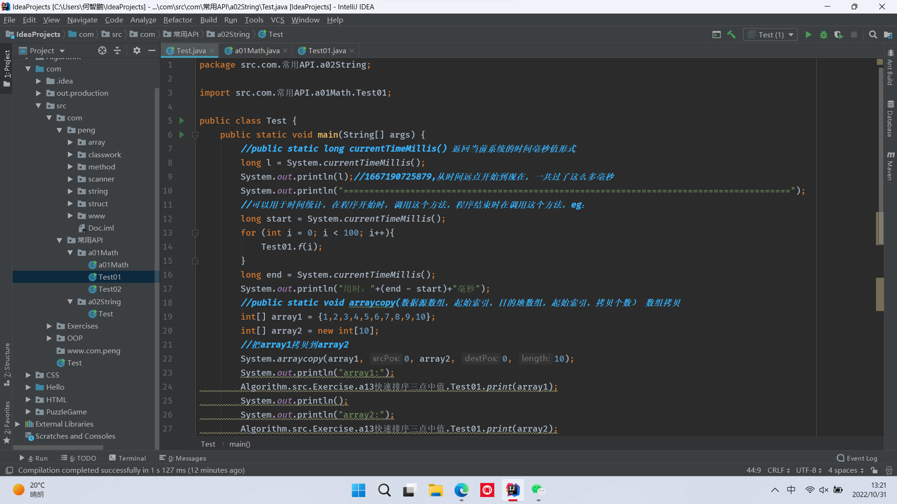Screen dimensions: 897x504
Task: Collapse the a01Math folder node
Action: coord(70,252)
